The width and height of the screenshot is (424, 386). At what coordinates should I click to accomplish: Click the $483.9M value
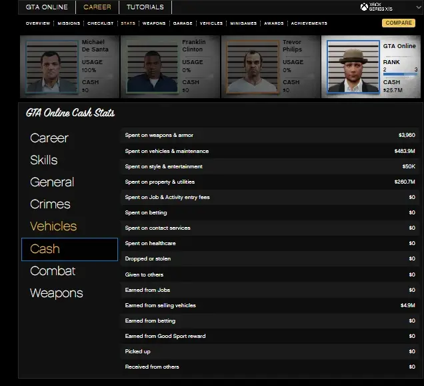(x=405, y=151)
